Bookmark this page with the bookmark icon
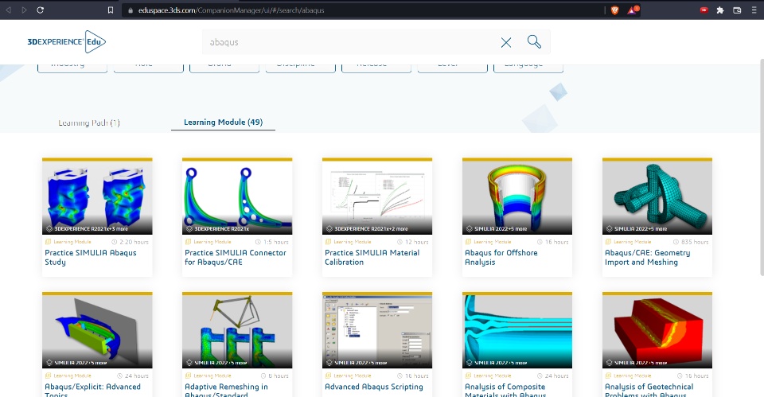The height and width of the screenshot is (397, 764). pyautogui.click(x=111, y=10)
